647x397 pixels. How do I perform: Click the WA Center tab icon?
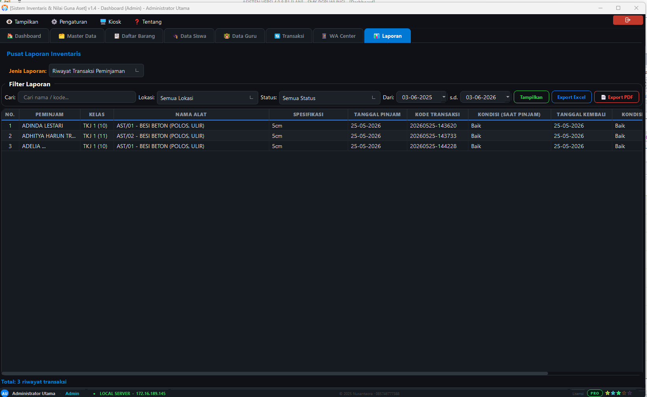[324, 36]
